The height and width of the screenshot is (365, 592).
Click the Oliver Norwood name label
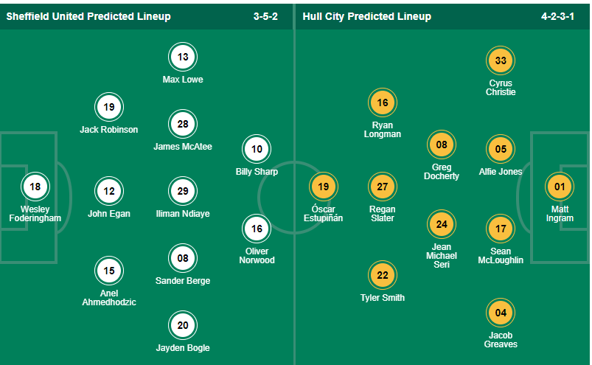[257, 255]
